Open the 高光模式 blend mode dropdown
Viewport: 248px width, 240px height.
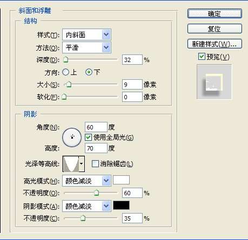(x=86, y=181)
